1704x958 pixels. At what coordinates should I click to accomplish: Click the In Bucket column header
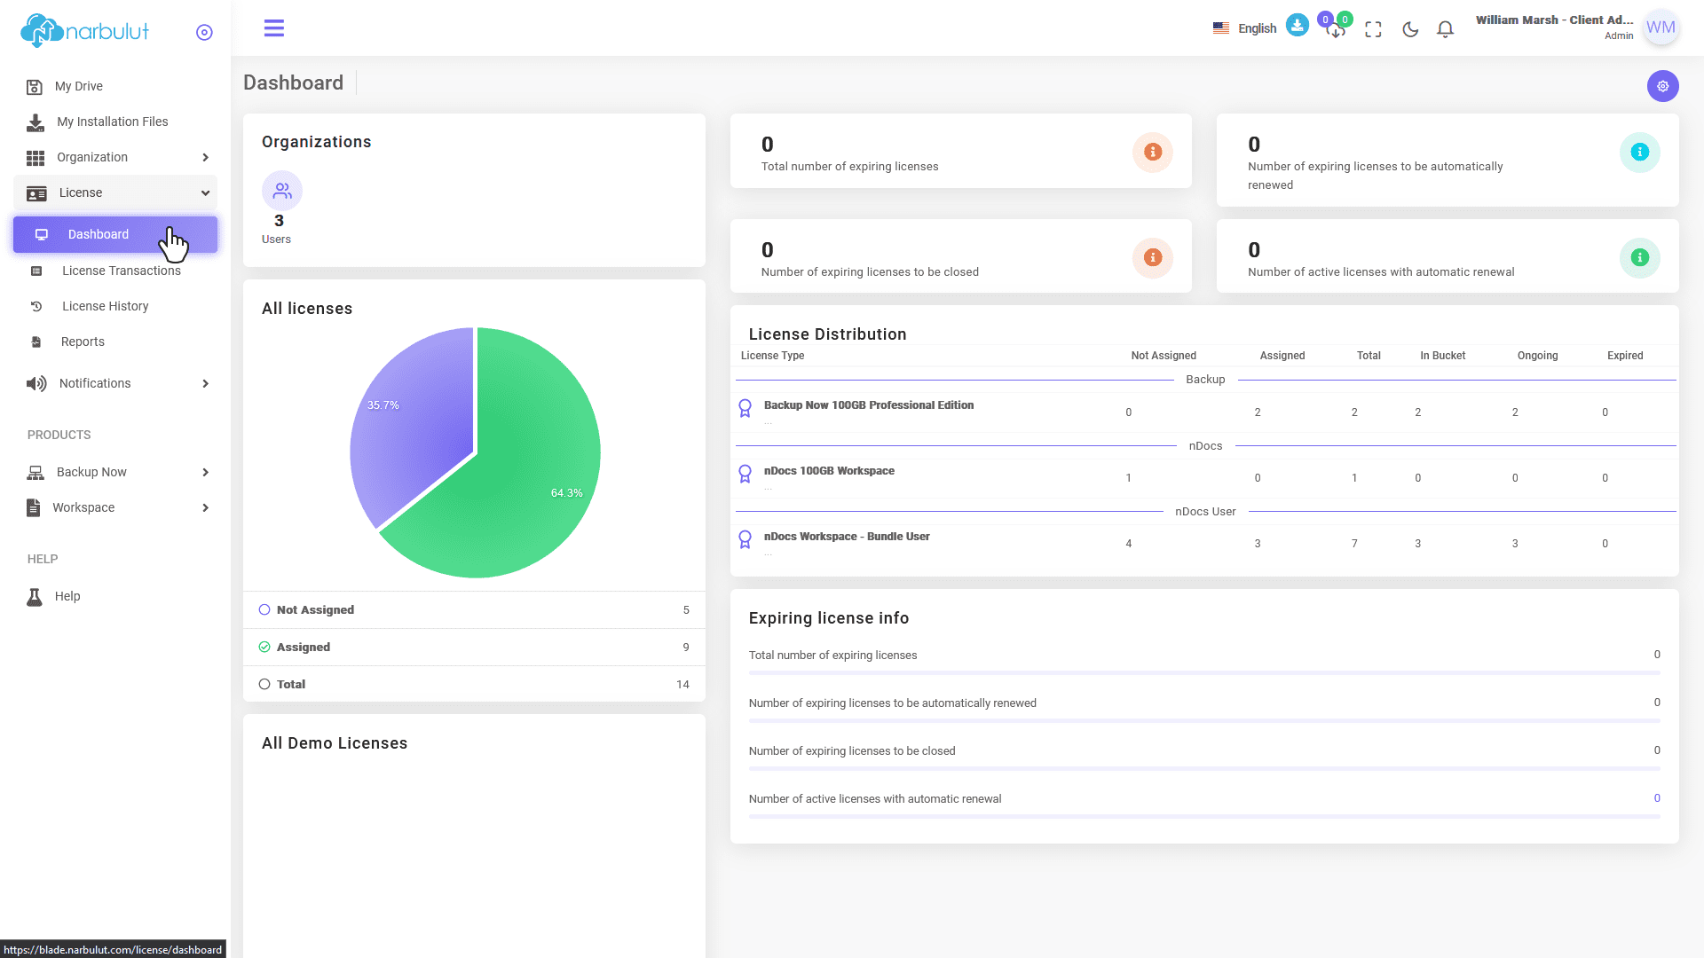(1442, 356)
